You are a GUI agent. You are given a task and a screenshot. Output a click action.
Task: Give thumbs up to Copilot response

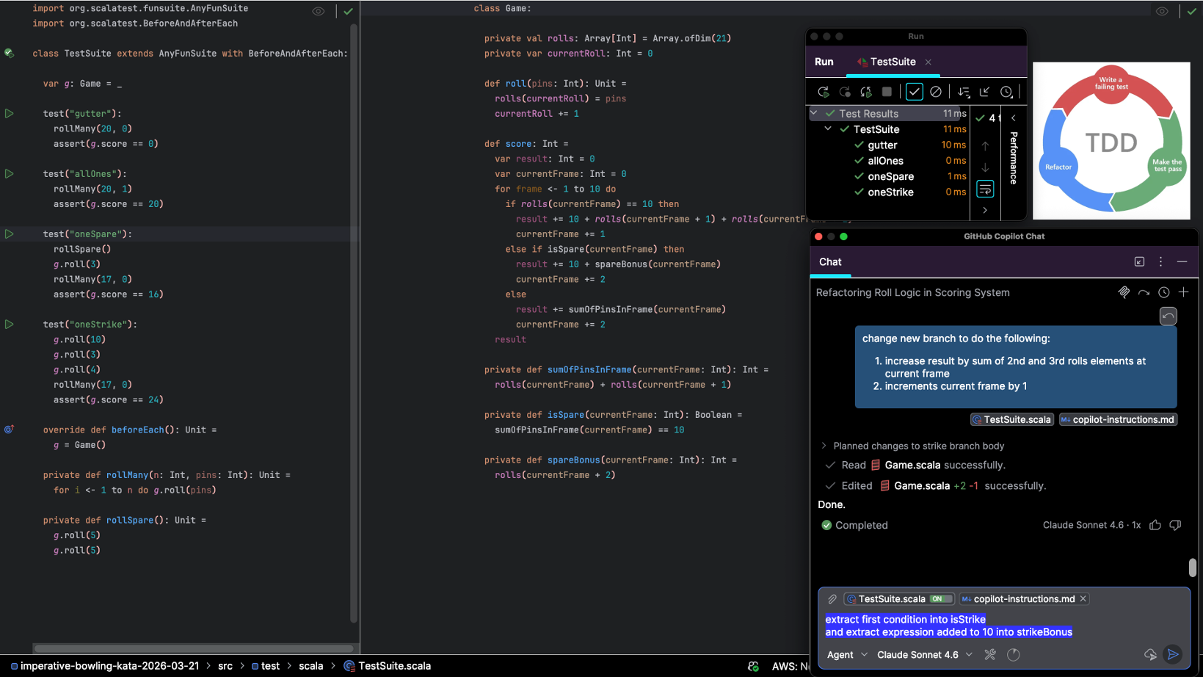click(1155, 525)
